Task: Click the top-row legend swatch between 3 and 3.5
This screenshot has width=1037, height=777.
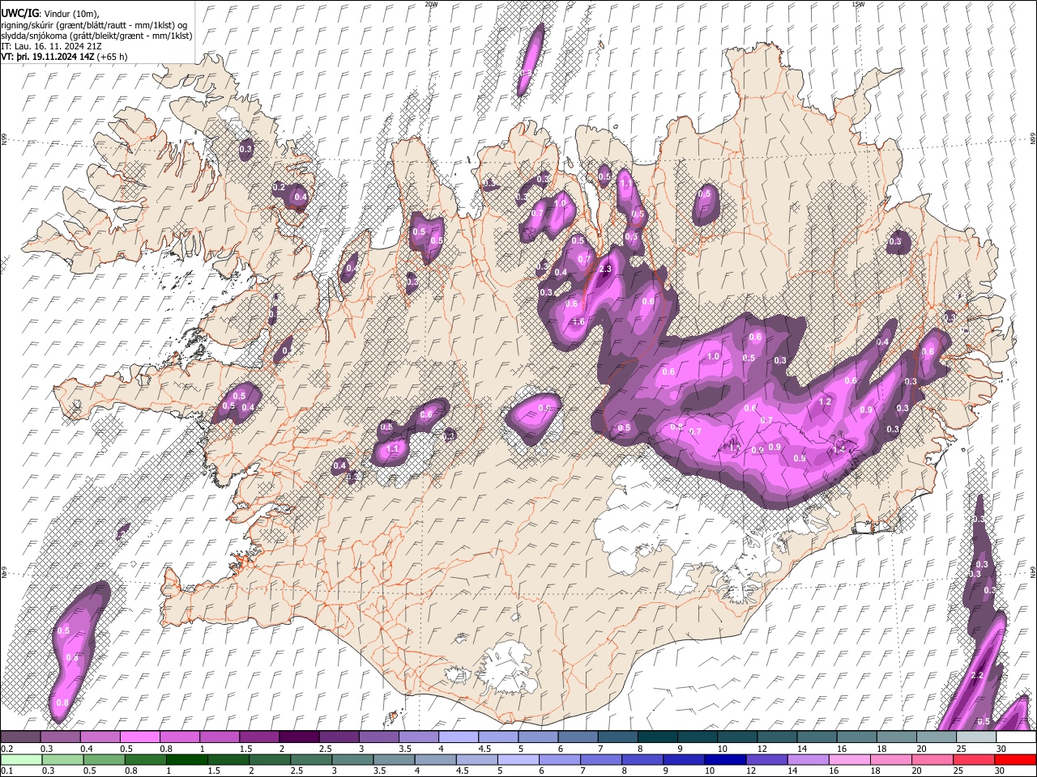Action: tap(378, 737)
